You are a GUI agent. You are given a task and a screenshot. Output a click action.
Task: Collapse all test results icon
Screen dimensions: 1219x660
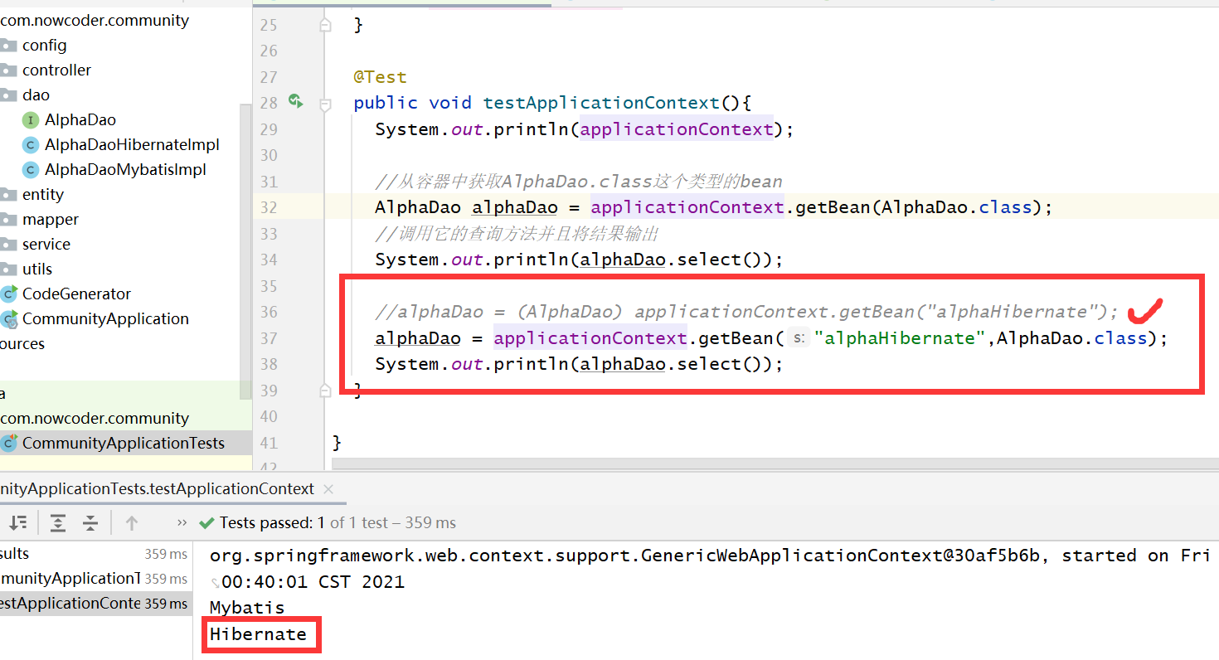click(90, 522)
